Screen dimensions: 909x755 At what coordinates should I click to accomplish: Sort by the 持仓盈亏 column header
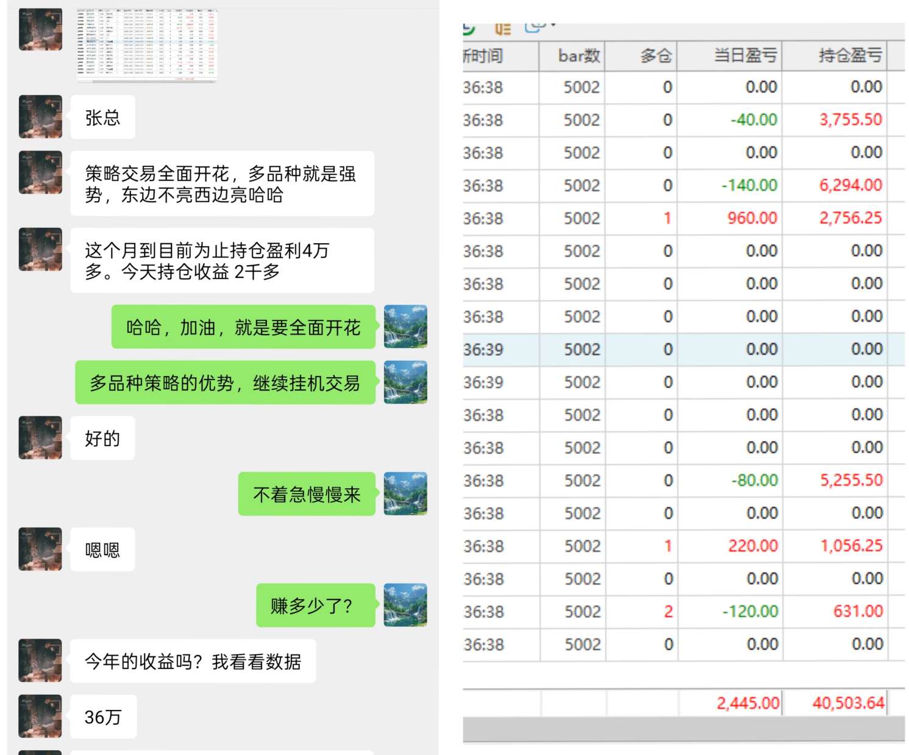pos(834,55)
